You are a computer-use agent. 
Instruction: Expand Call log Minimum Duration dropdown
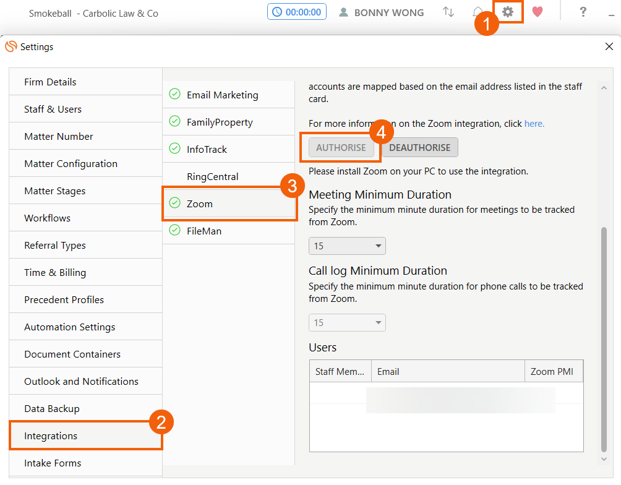click(347, 322)
